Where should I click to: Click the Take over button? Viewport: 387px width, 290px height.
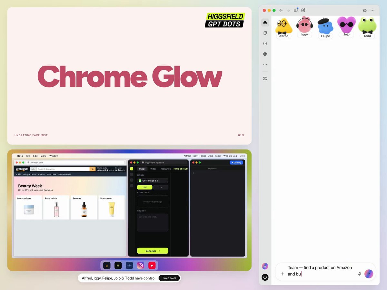click(169, 278)
